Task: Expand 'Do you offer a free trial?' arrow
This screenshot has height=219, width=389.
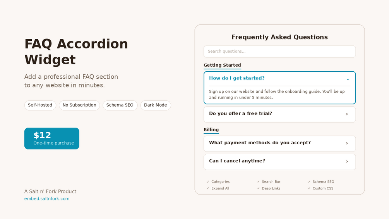Action: [347, 114]
